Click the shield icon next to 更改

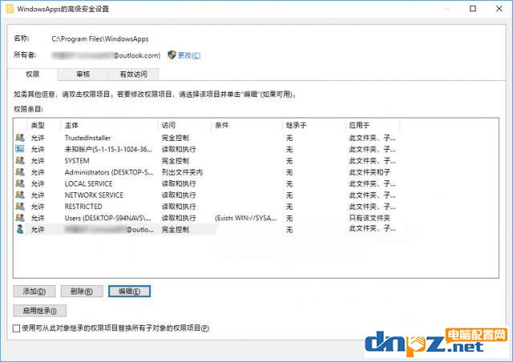tap(172, 55)
